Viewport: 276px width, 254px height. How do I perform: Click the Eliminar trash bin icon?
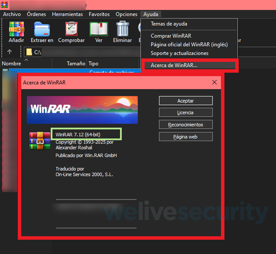(x=122, y=29)
